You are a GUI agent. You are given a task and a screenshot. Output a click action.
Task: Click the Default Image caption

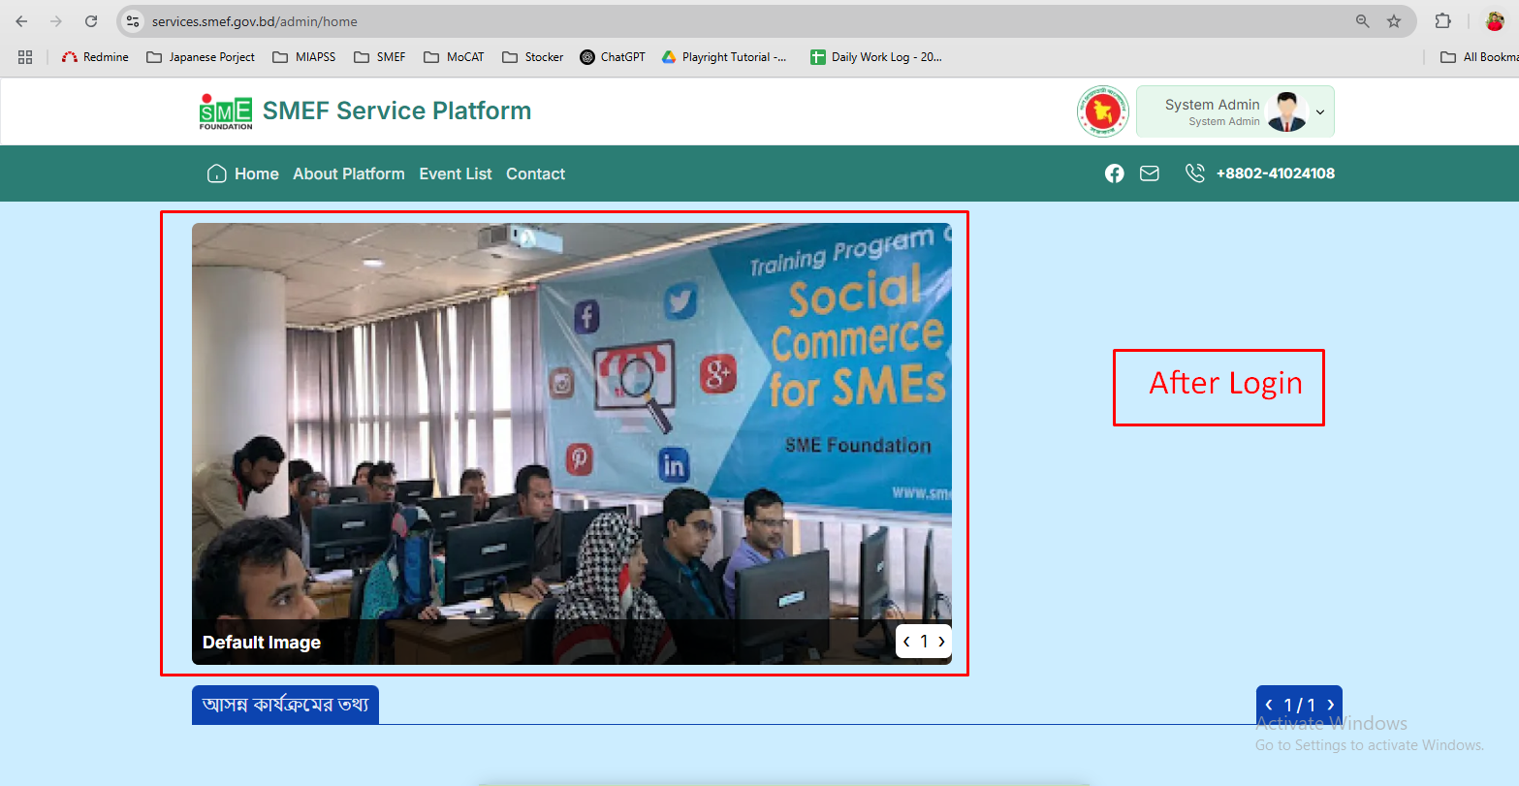coord(262,643)
